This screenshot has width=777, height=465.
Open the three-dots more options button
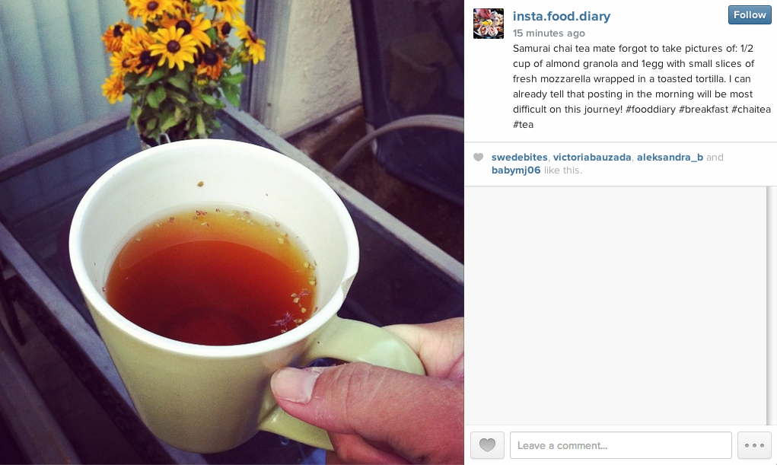coord(754,445)
